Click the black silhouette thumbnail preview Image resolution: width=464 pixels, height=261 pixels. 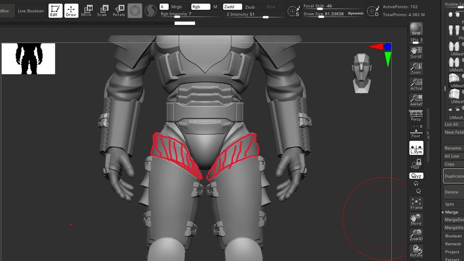(x=29, y=58)
